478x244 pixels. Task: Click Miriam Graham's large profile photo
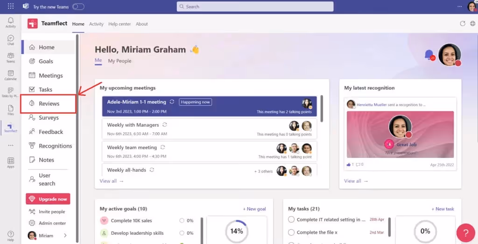tap(450, 55)
